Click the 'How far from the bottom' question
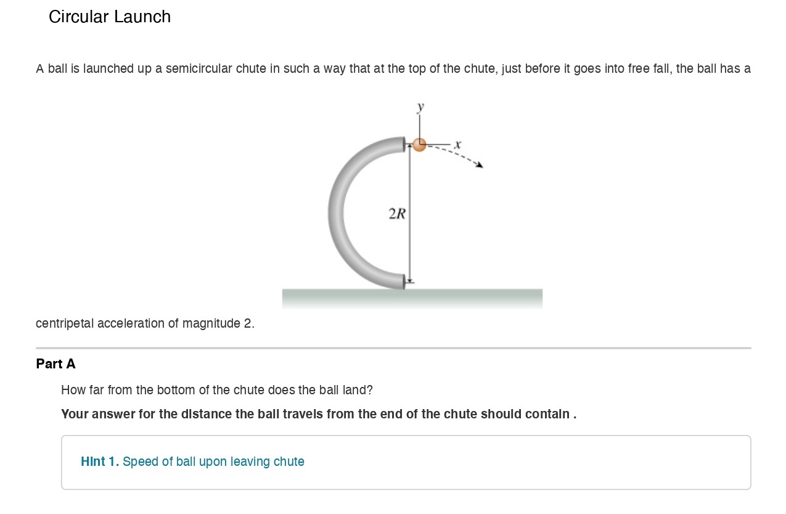Image resolution: width=786 pixels, height=514 pixels. coord(216,390)
